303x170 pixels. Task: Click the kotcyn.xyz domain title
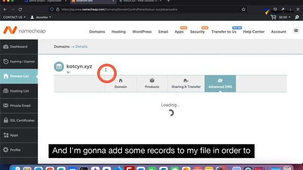coord(79,67)
